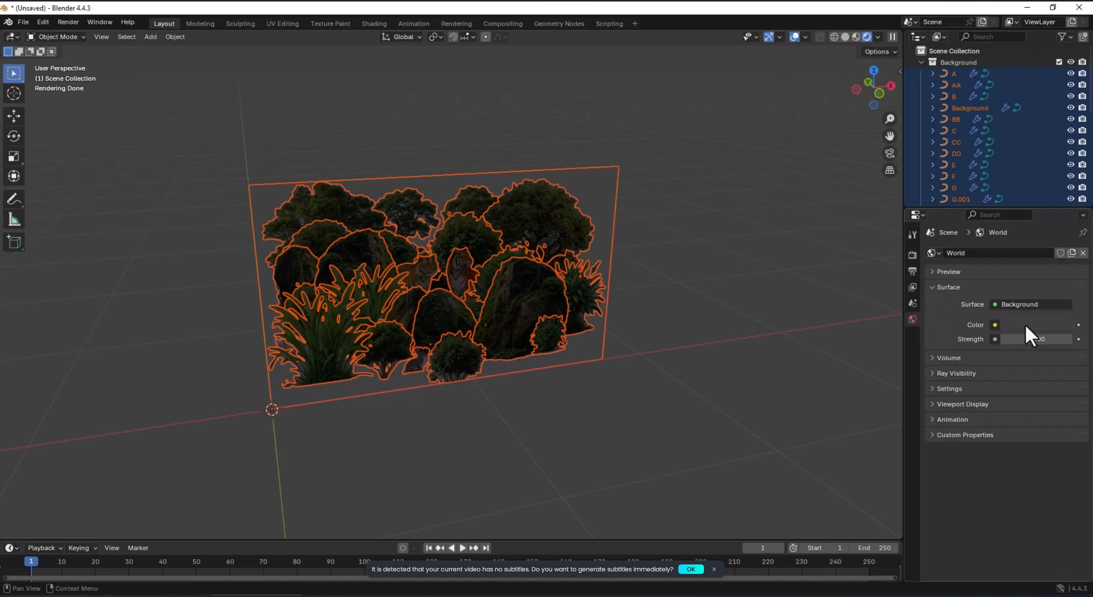1093x597 pixels.
Task: Click the playhead at frame 1
Action: (31, 561)
